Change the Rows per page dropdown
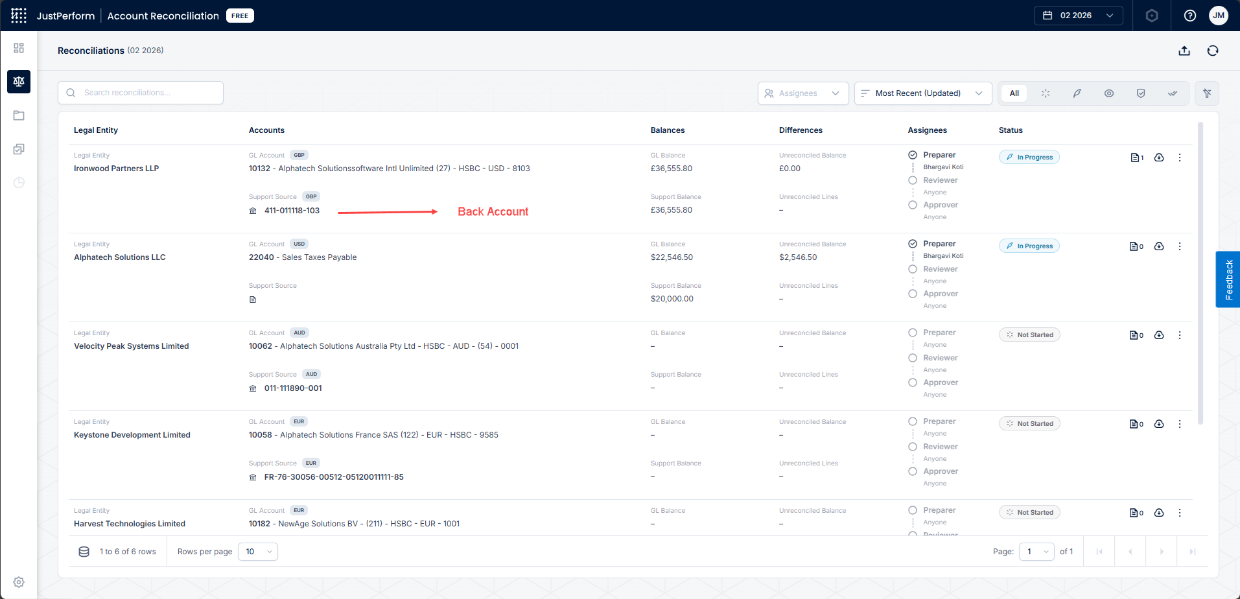 [258, 552]
